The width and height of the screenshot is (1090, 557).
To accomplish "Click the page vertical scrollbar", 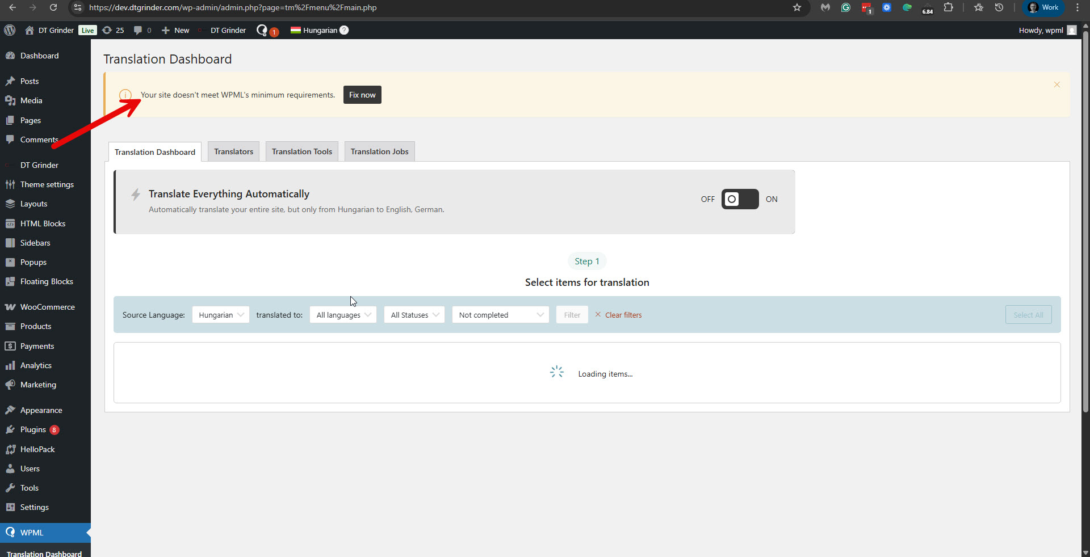I will pos(1085,221).
